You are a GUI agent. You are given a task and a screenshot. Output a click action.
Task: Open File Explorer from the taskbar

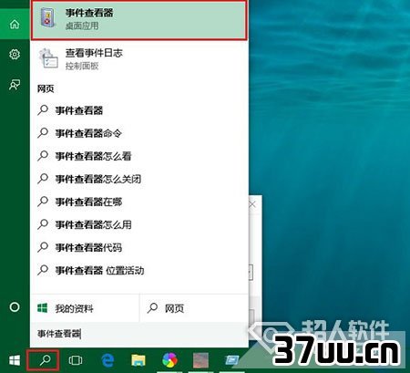tap(138, 360)
